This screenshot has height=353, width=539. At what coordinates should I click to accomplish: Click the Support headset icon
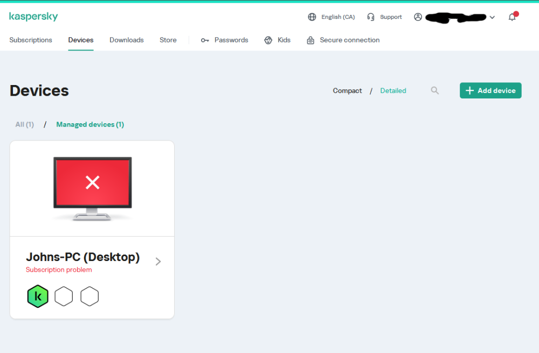(x=371, y=17)
